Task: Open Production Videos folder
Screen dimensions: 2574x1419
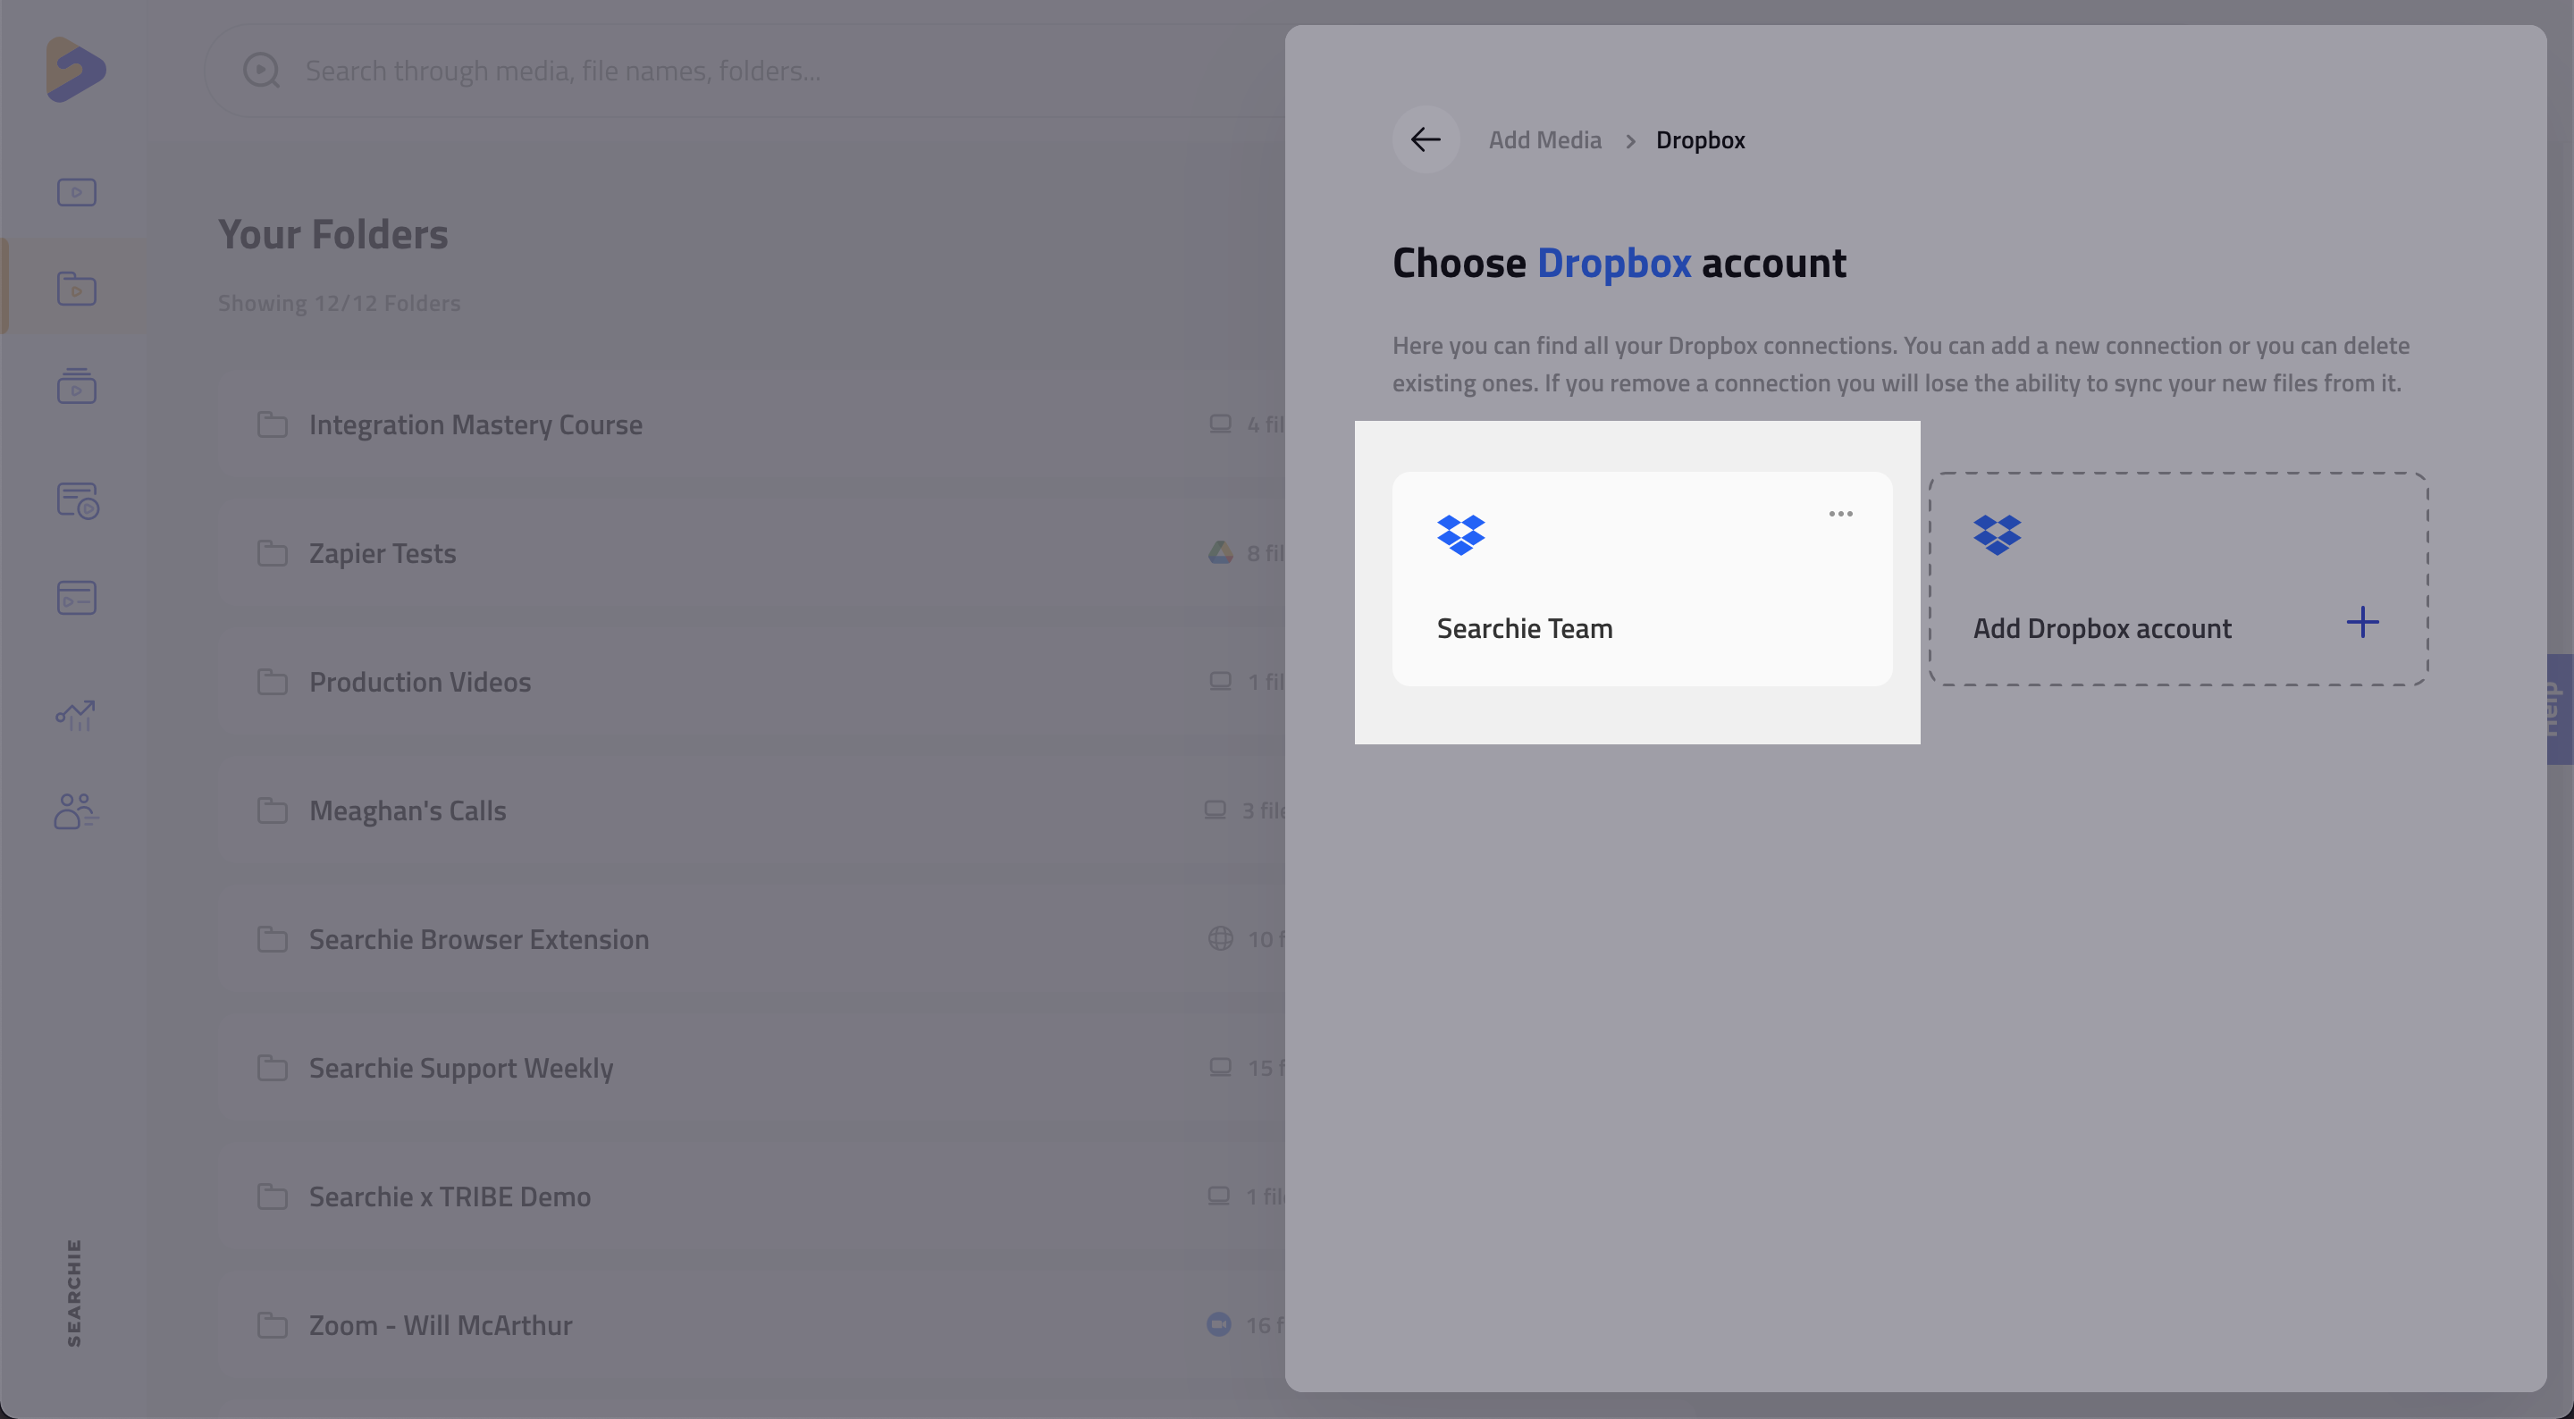Action: [x=752, y=682]
